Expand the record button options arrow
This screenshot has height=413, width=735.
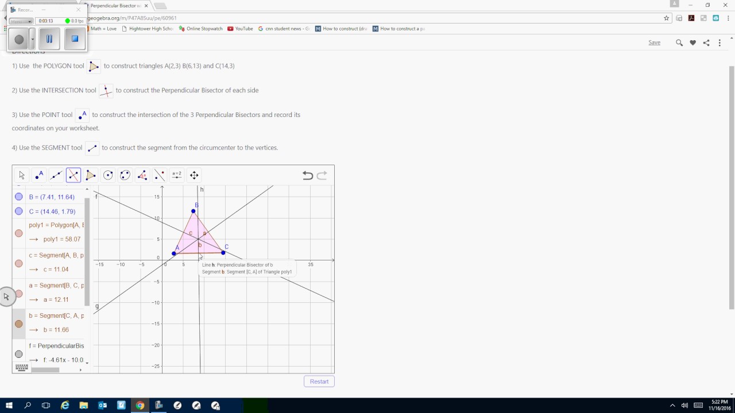pos(33,40)
